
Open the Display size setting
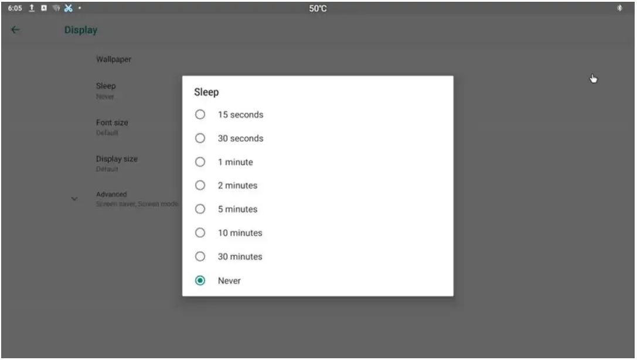(x=117, y=162)
